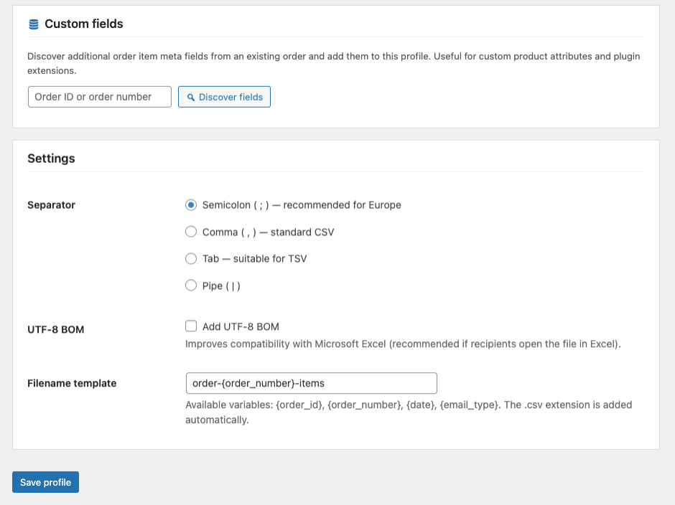
Task: Click the 'Tab — suitable for TSV' label
Action: pos(254,258)
